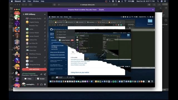Screen dimensions: 178x100
Task: Expand the IEEE UAlbany server dropdown
Action: pos(45,14)
